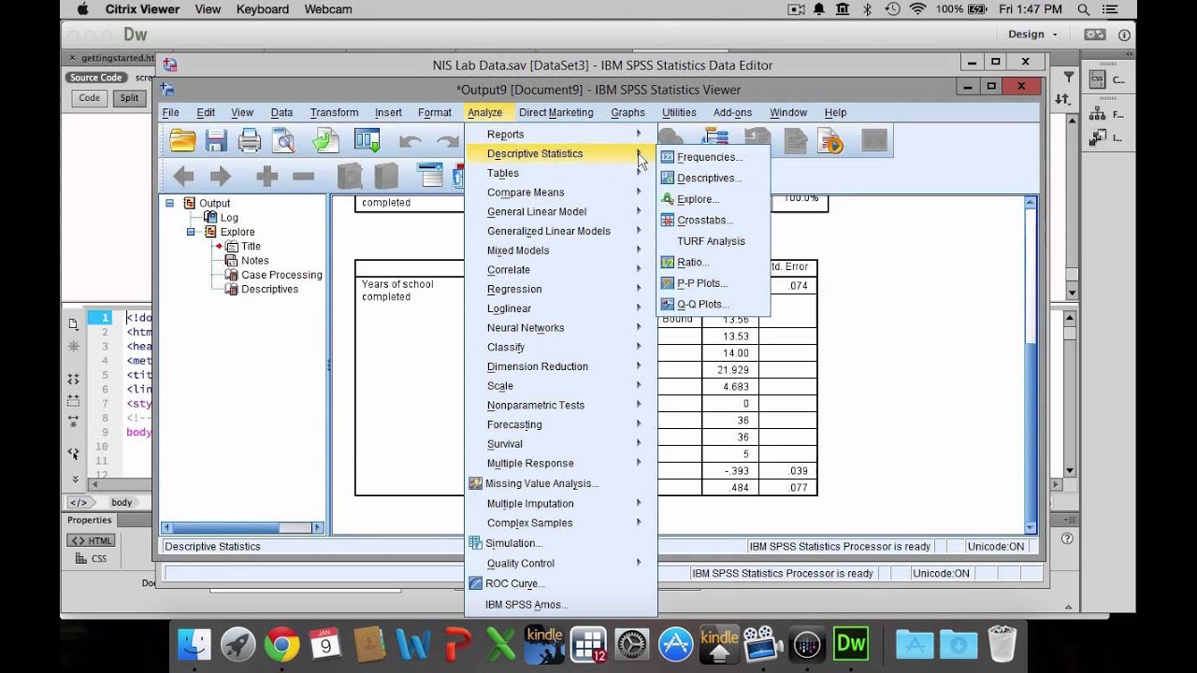Click the Hide item closed book icon
Viewport: 1197px width, 673px height.
tap(385, 176)
